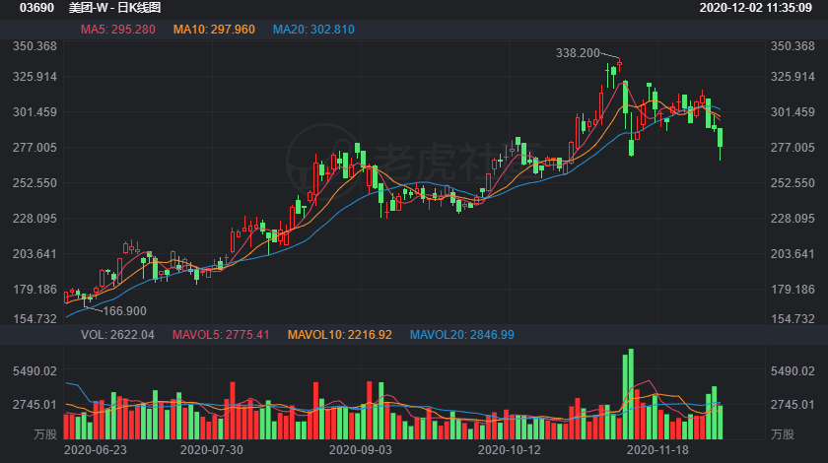
Task: Click left axis price 179.186
Action: click(x=34, y=290)
